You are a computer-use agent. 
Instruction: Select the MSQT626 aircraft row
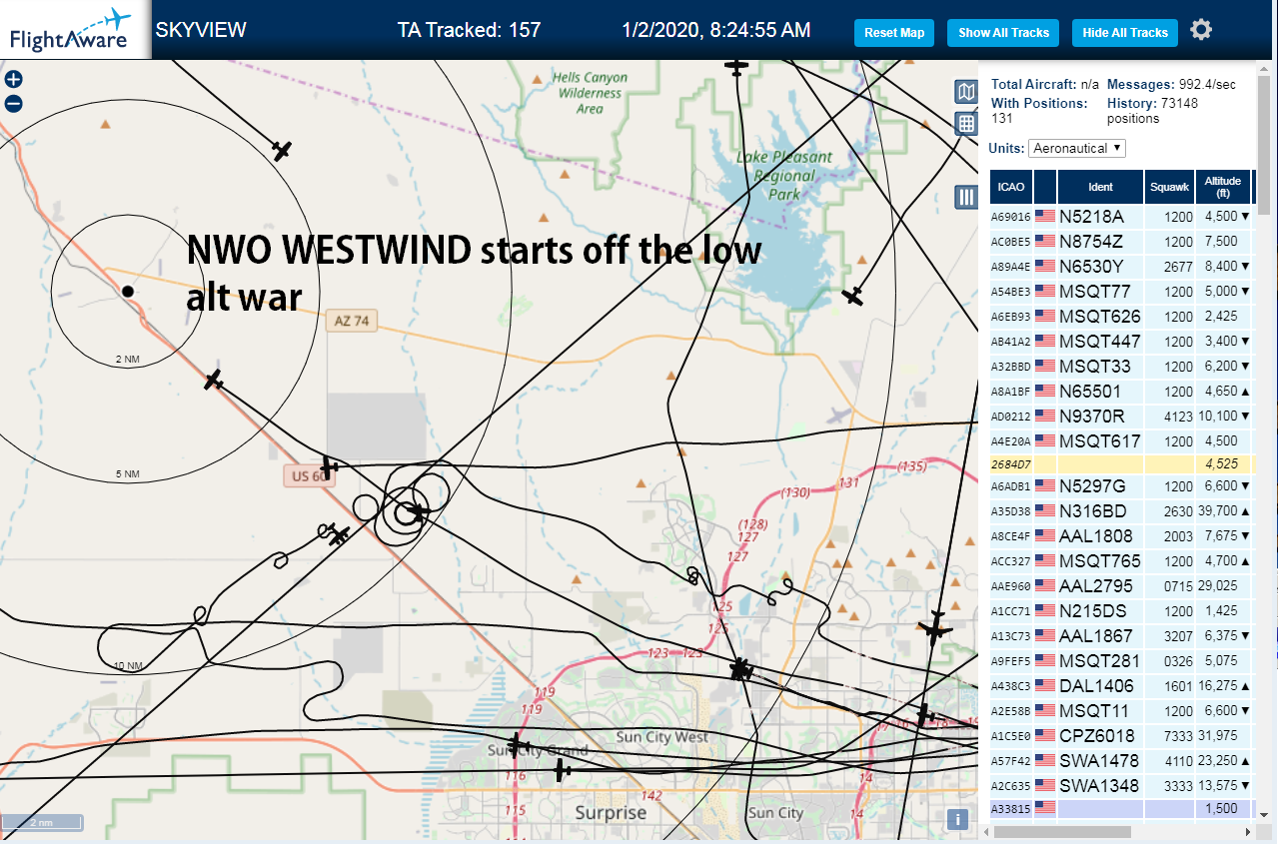point(1122,316)
